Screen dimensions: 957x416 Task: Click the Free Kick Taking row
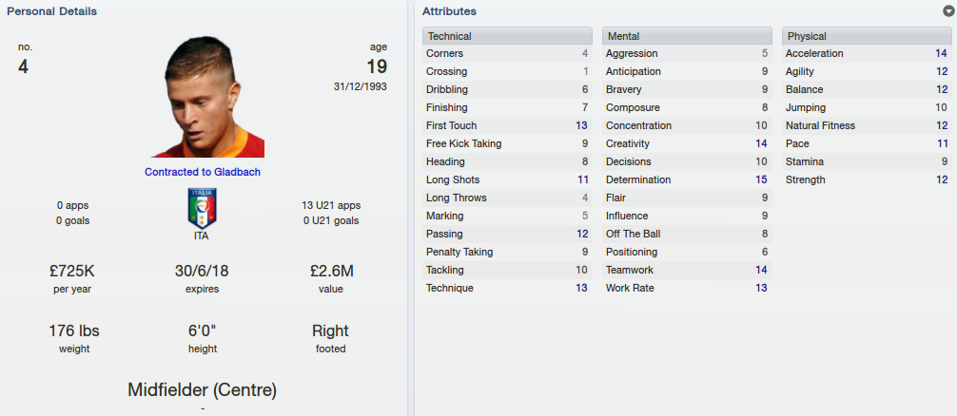point(507,143)
